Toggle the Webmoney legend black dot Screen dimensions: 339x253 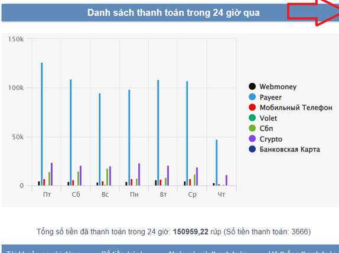pos(252,86)
